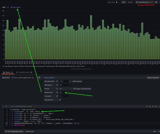Click the info icon next to kWh title
The height and width of the screenshot is (134, 160).
pyautogui.click(x=8, y=7)
